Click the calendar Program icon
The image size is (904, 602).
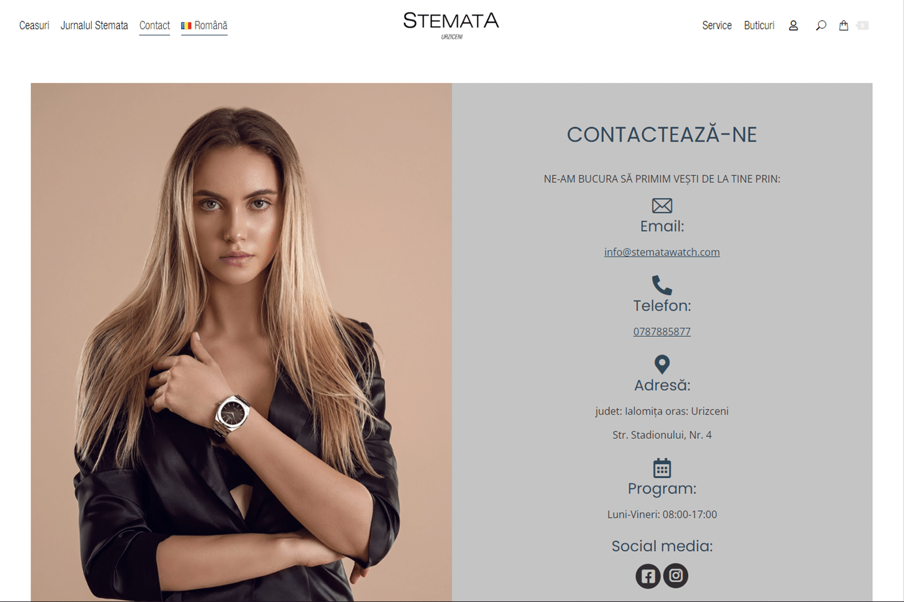[662, 468]
